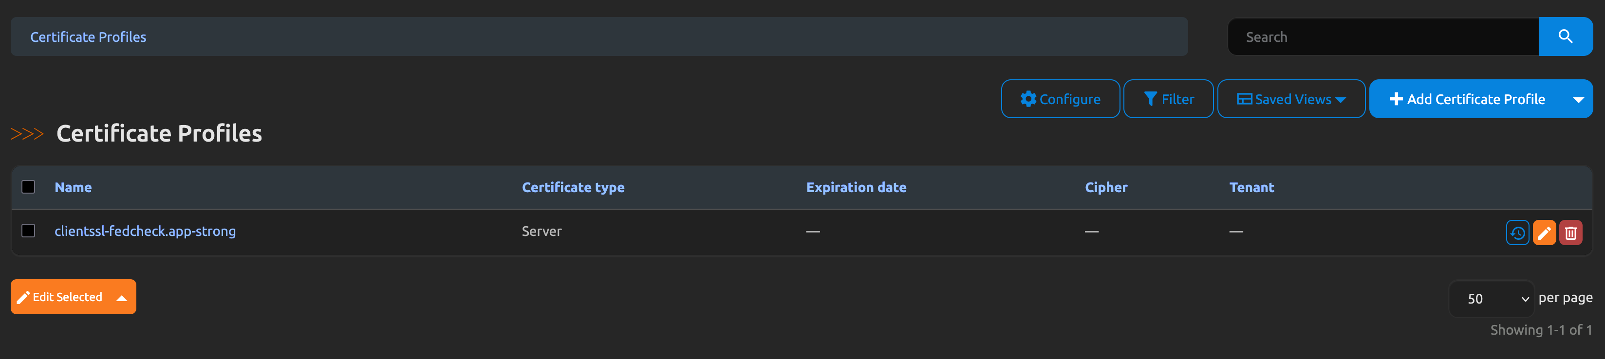1605x359 pixels.
Task: Expand the Saved Views dropdown
Action: 1291,99
